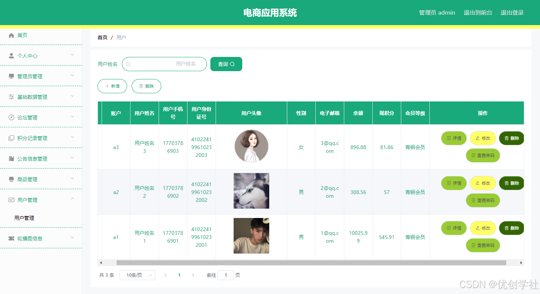The width and height of the screenshot is (540, 294).
Task: Expand the 商品管理 chevron
Action: (x=72, y=179)
